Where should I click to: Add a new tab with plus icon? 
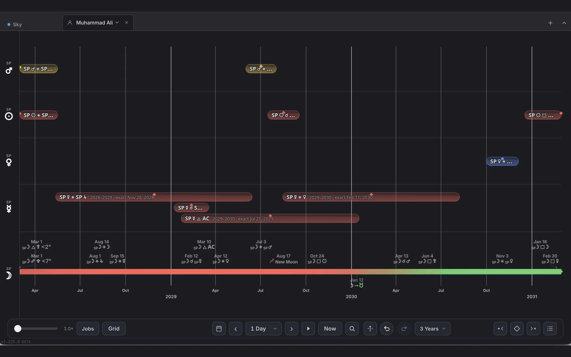(550, 23)
